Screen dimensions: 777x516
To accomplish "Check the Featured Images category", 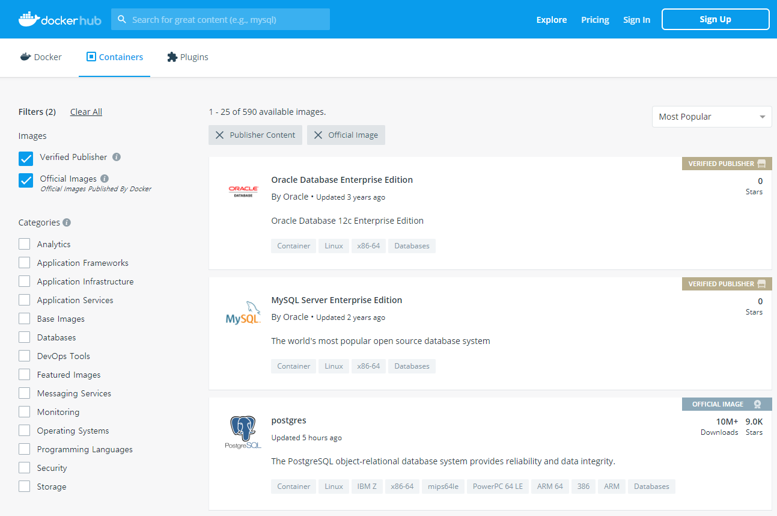I will (24, 375).
